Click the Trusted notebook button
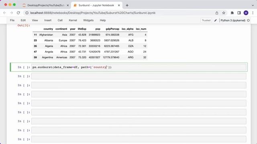 (206, 20)
